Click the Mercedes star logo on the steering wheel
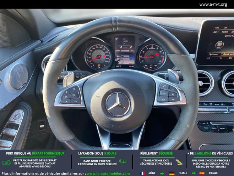This screenshot has height=176, width=234. 118,104
